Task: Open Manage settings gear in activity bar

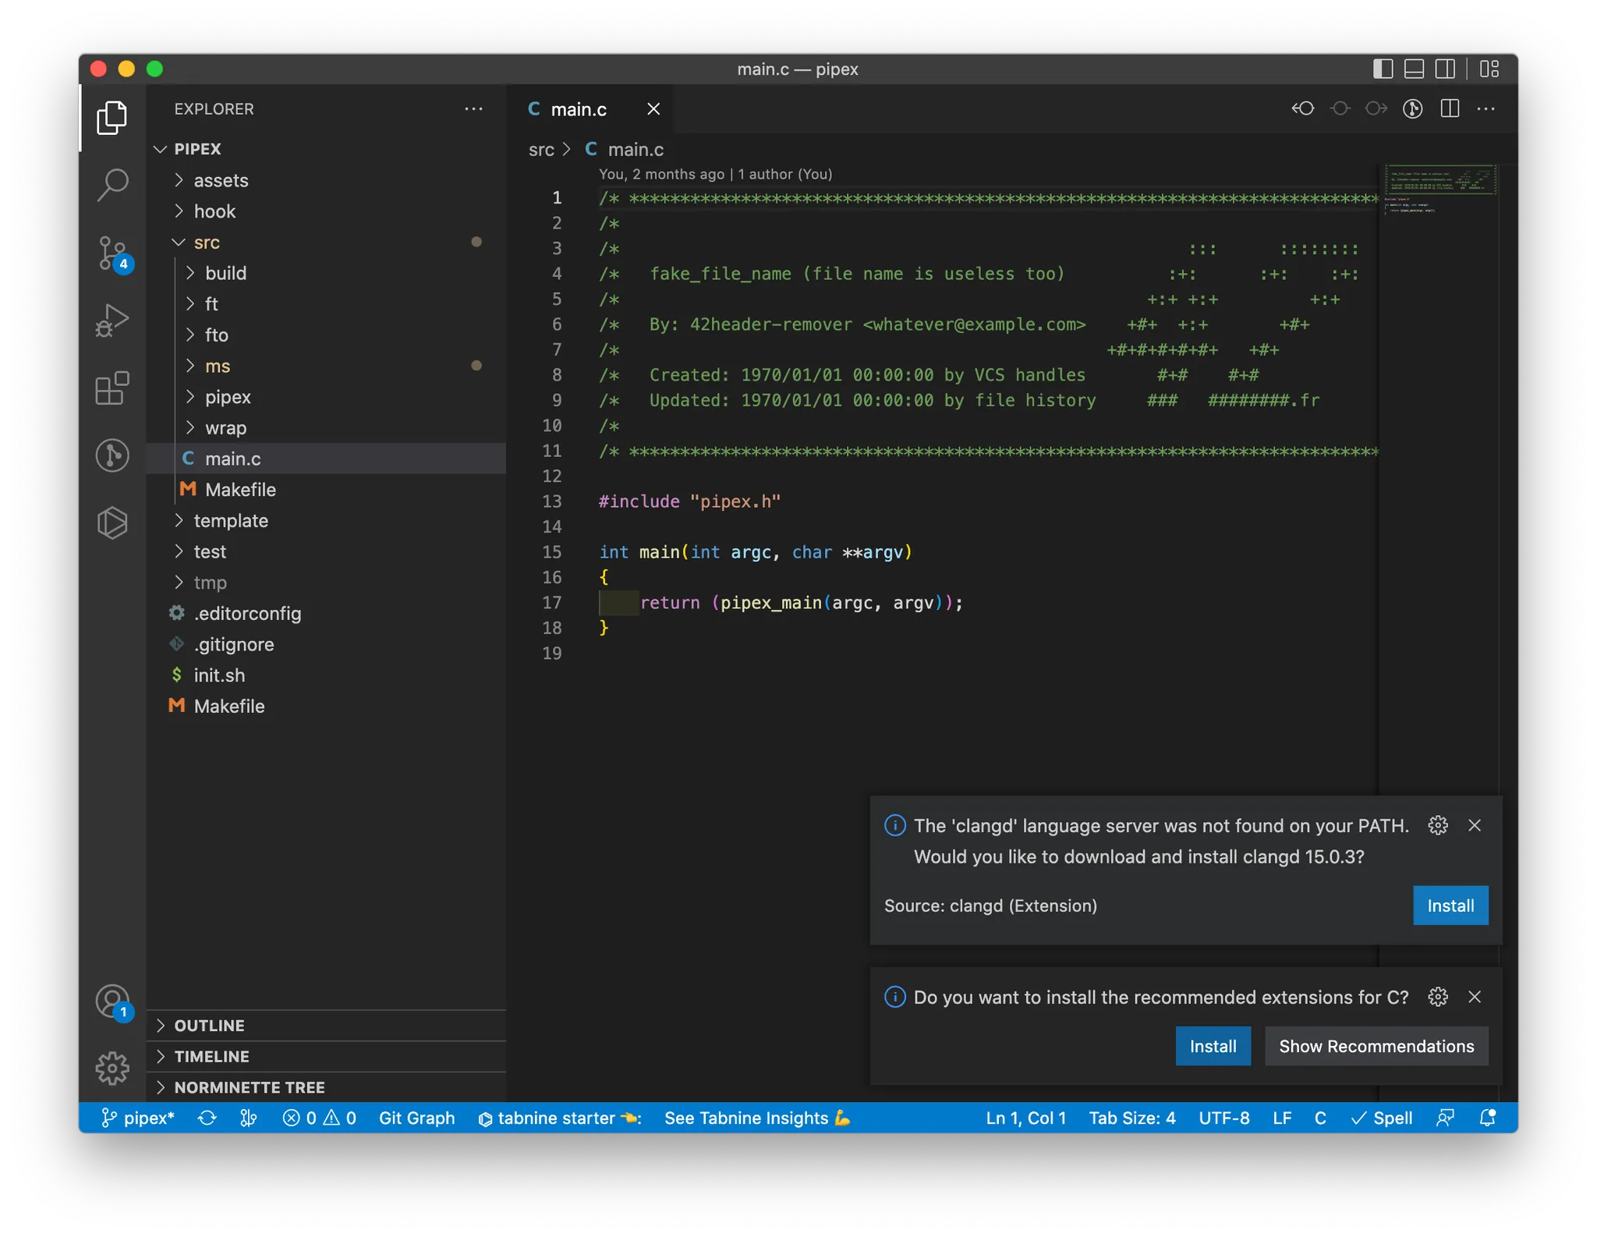Action: pos(112,1068)
